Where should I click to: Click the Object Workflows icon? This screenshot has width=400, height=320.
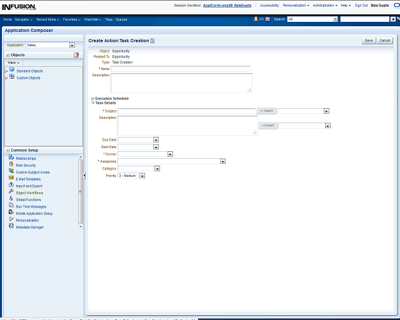click(11, 192)
